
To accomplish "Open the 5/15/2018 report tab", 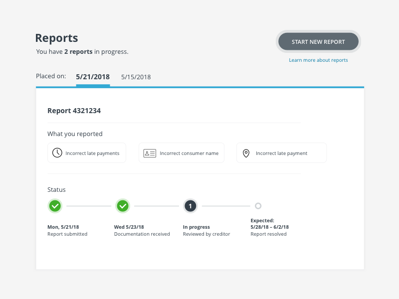I will tap(136, 77).
